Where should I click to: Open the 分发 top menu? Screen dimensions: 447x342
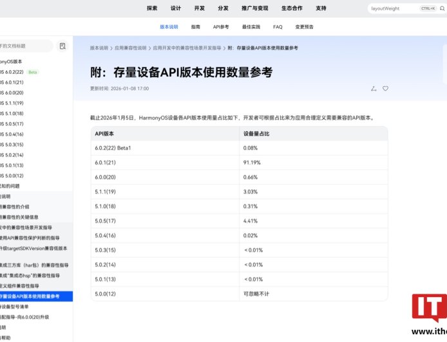(x=223, y=8)
